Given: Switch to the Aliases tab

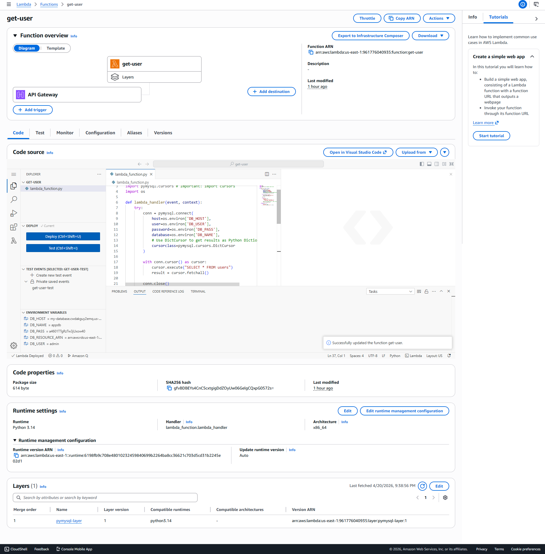Looking at the screenshot, I should pos(135,133).
